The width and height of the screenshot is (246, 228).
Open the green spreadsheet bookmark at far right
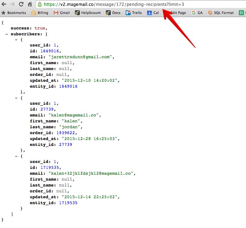241,13
